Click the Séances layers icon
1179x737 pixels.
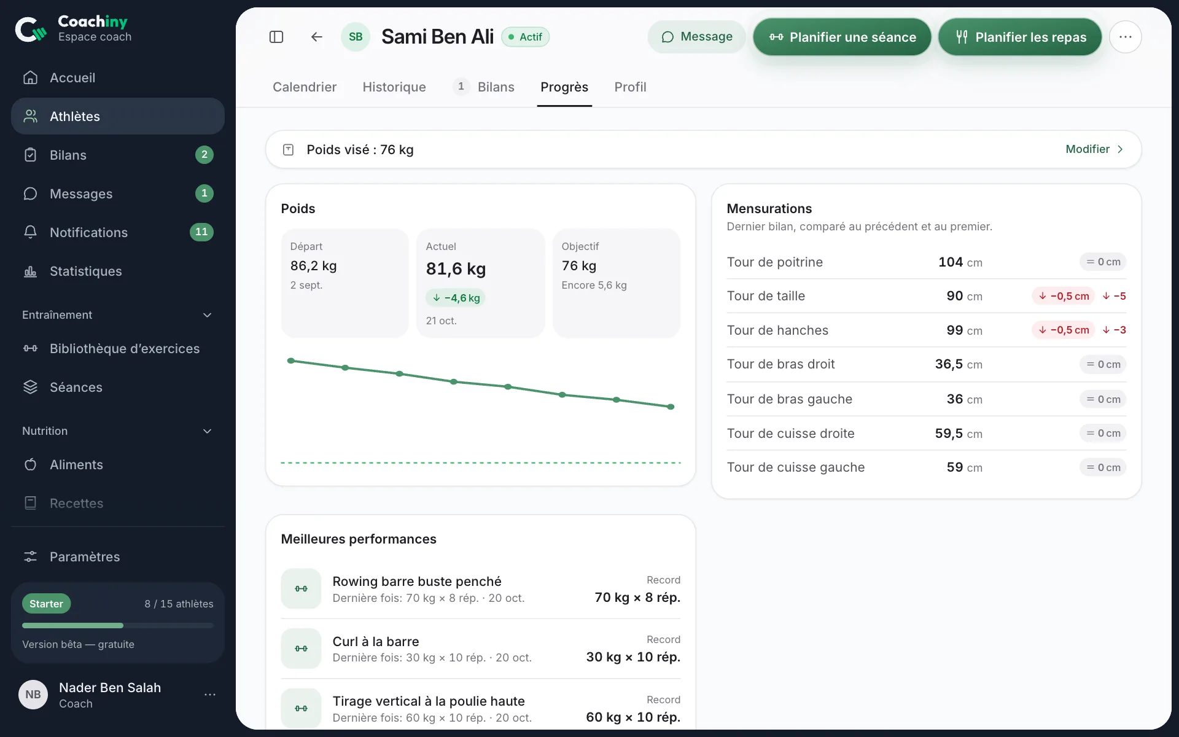tap(30, 387)
